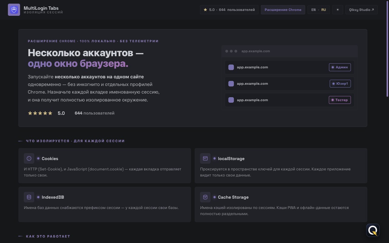Click the mock browser address bar app.example.com
Image resolution: width=389 pixels, height=243 pixels.
(256, 51)
